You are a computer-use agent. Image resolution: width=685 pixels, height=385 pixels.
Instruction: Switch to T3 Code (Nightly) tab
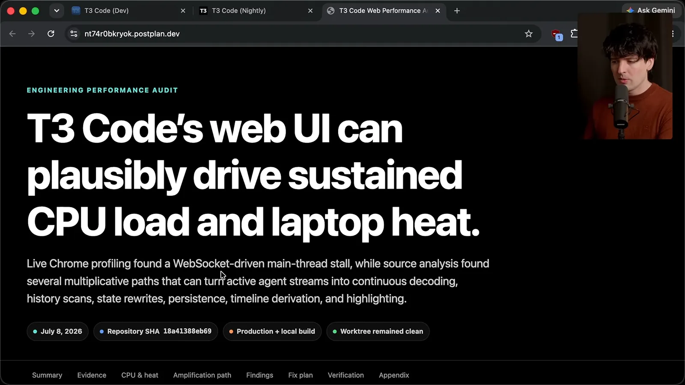click(256, 11)
